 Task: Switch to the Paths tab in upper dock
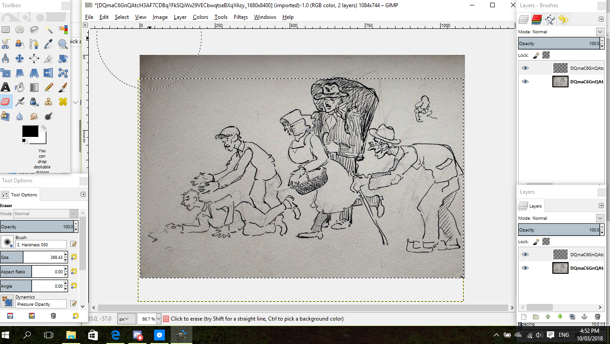[x=550, y=19]
